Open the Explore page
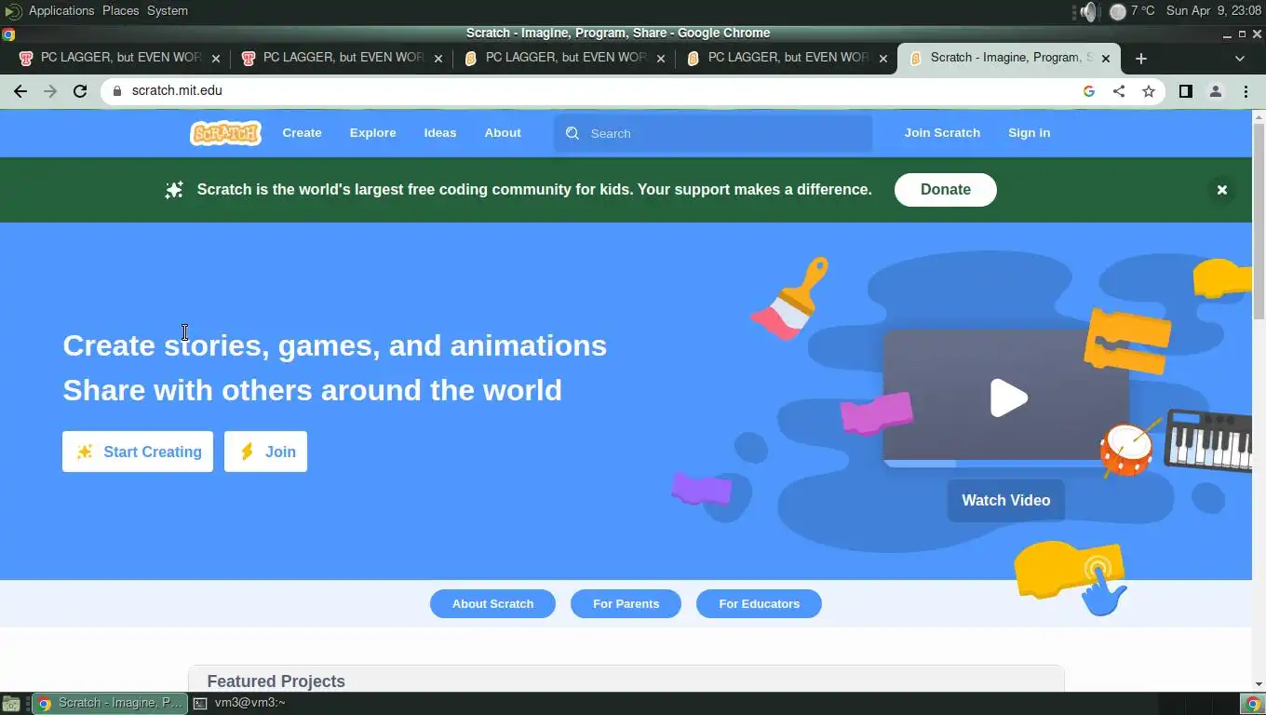This screenshot has height=715, width=1266. (x=372, y=133)
